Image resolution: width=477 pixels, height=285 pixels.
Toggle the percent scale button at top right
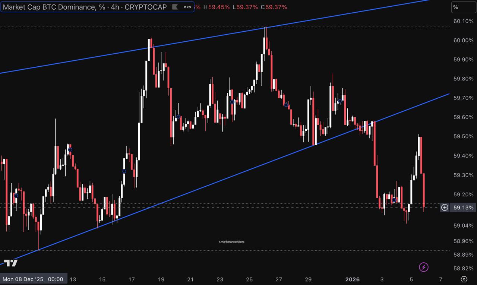pyautogui.click(x=463, y=7)
